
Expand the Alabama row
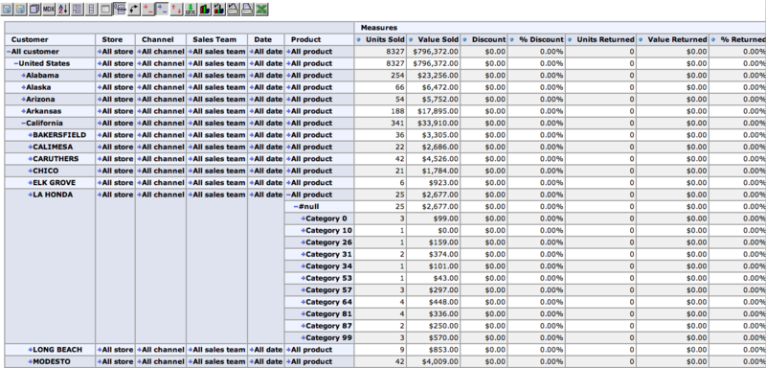tap(23, 76)
